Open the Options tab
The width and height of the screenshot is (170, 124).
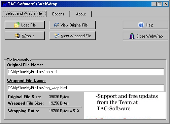[x=58, y=14]
